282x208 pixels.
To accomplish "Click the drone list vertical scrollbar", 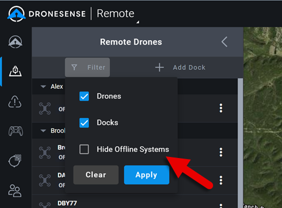I will coord(241,143).
